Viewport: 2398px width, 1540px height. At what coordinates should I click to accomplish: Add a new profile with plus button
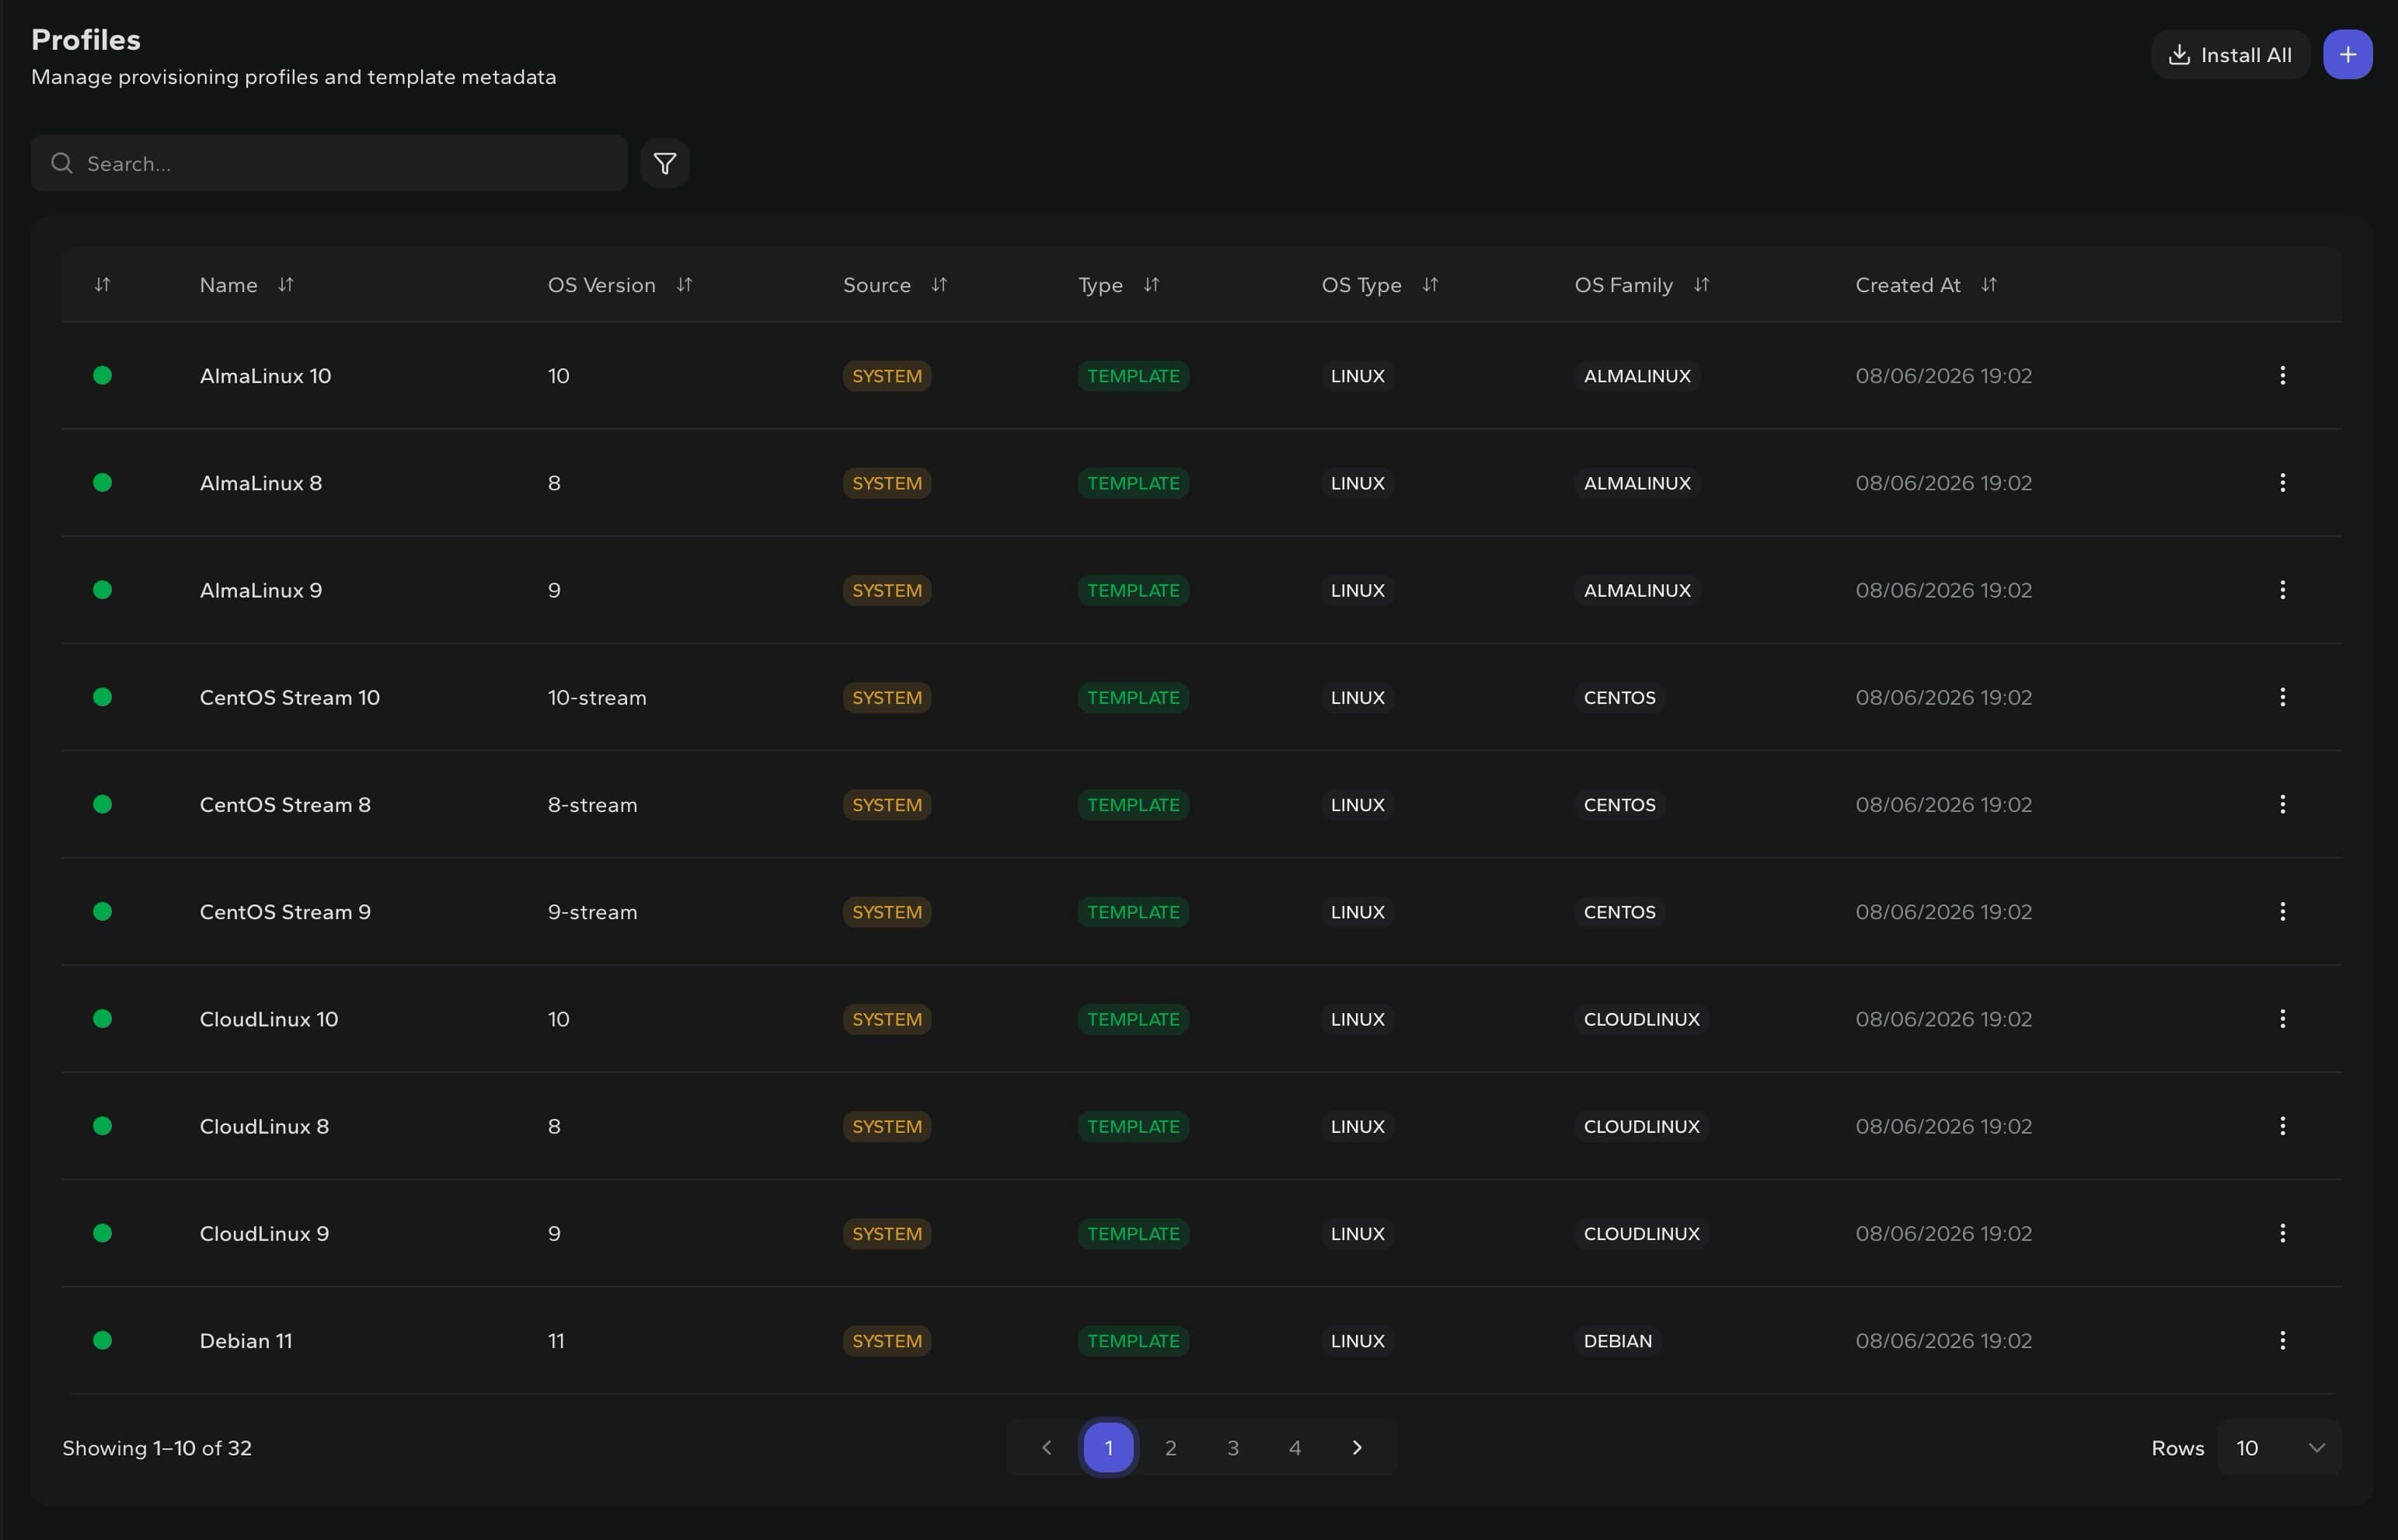[x=2347, y=55]
